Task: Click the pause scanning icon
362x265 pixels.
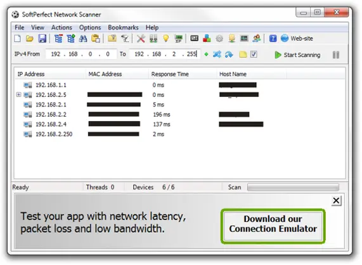Action: 336,55
